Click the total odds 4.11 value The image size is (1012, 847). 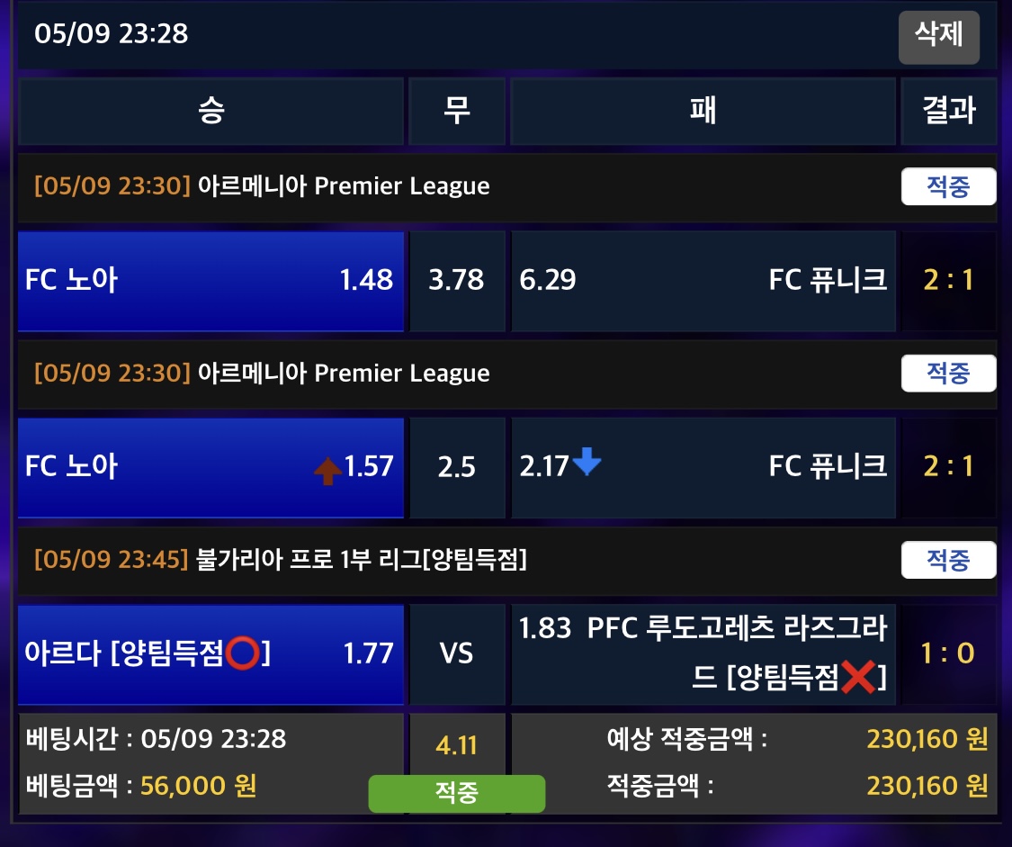coord(456,745)
